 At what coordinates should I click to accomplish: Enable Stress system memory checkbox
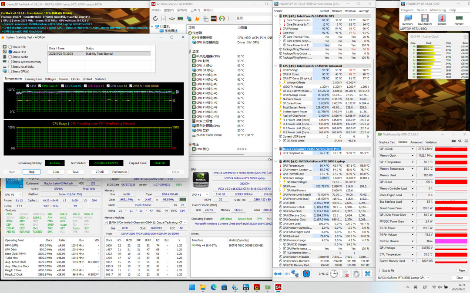click(x=10, y=62)
